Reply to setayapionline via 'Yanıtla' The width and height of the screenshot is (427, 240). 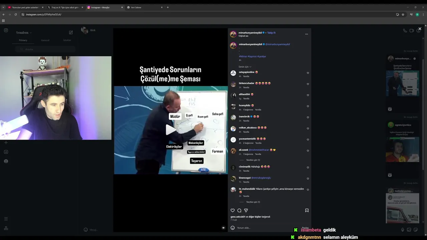[x=246, y=76]
